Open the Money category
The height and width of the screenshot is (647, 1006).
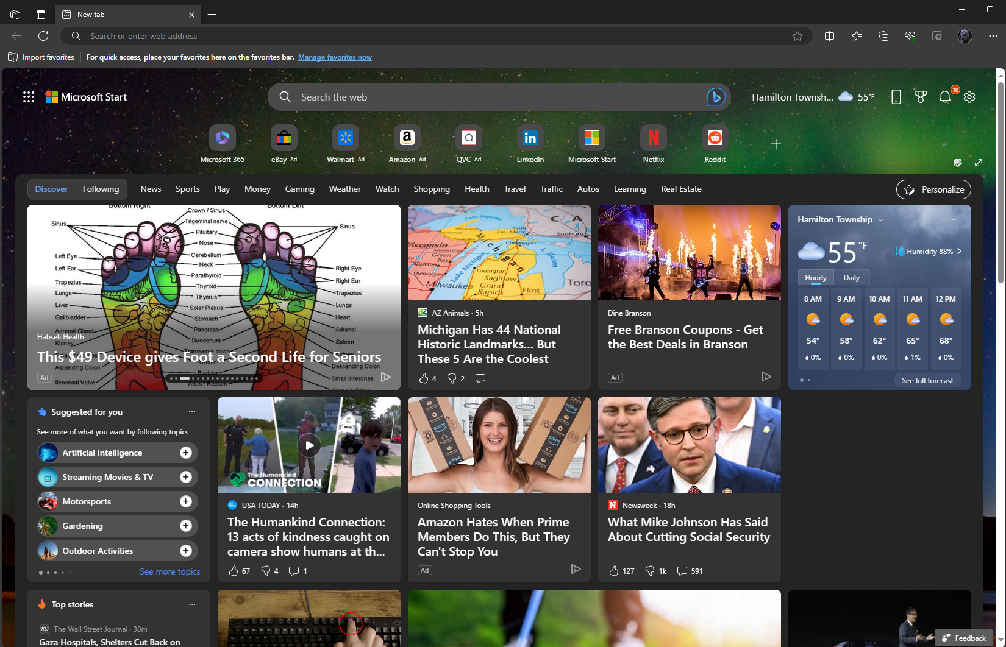tap(257, 189)
